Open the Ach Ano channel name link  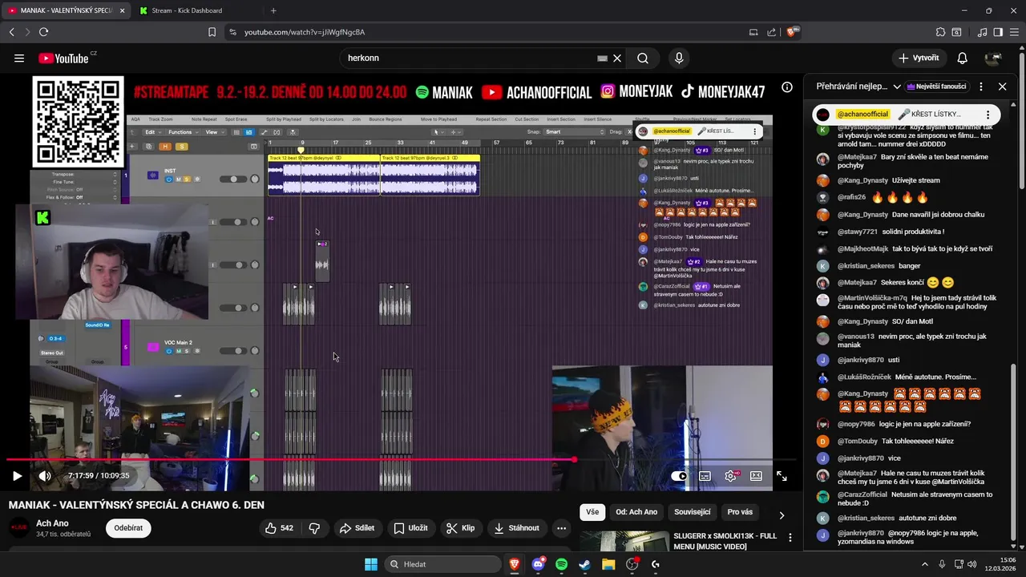(x=52, y=523)
